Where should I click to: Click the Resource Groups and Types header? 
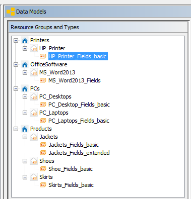(98, 27)
